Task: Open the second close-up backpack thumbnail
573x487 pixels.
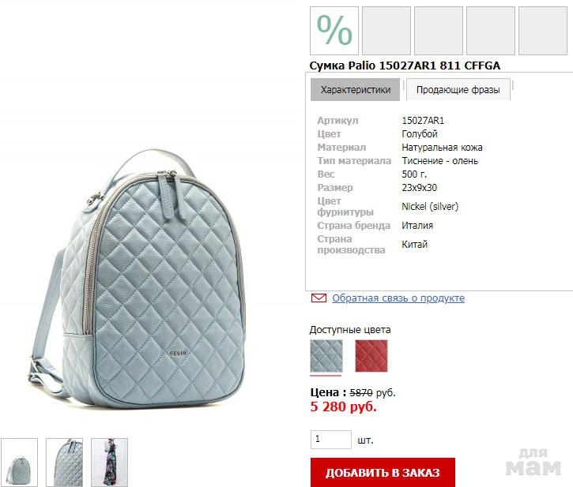Action: pyautogui.click(x=64, y=463)
